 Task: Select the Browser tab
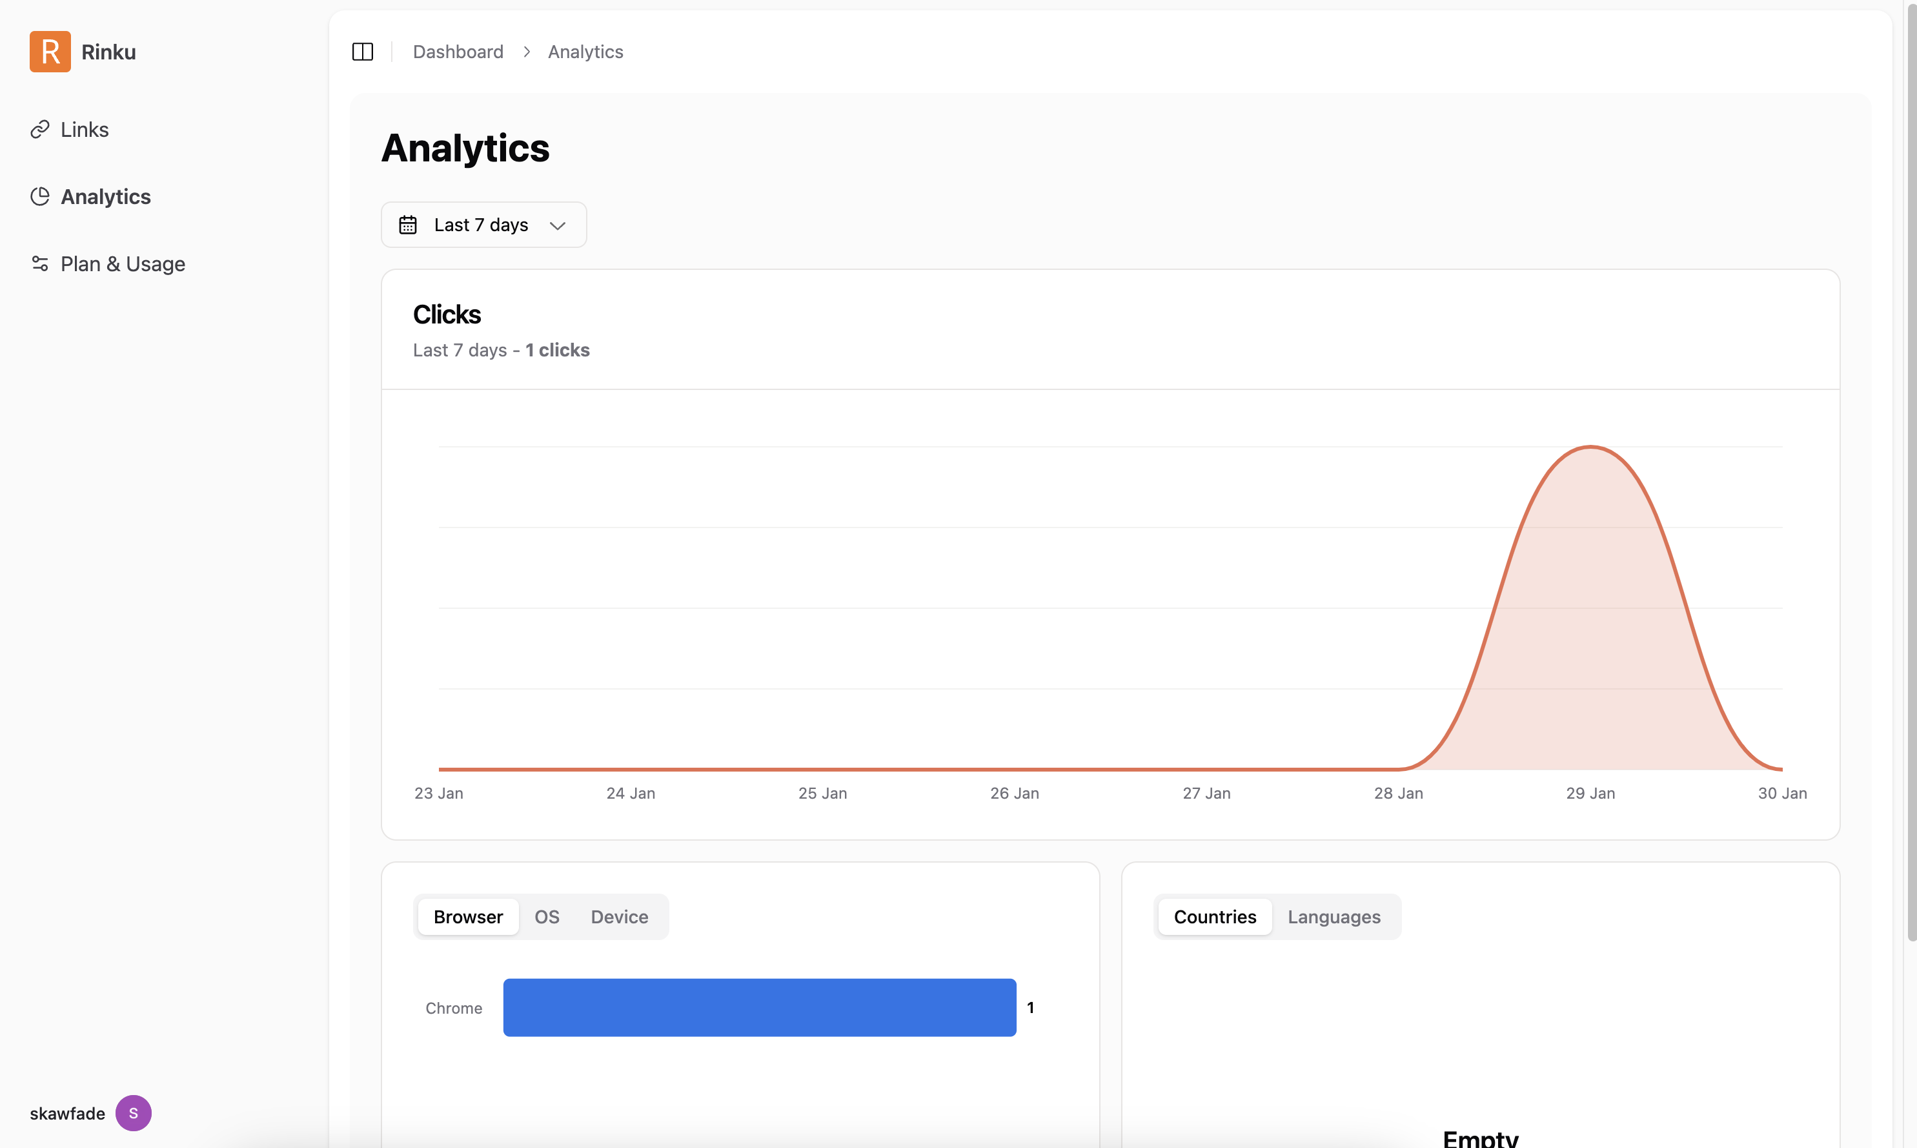click(469, 917)
